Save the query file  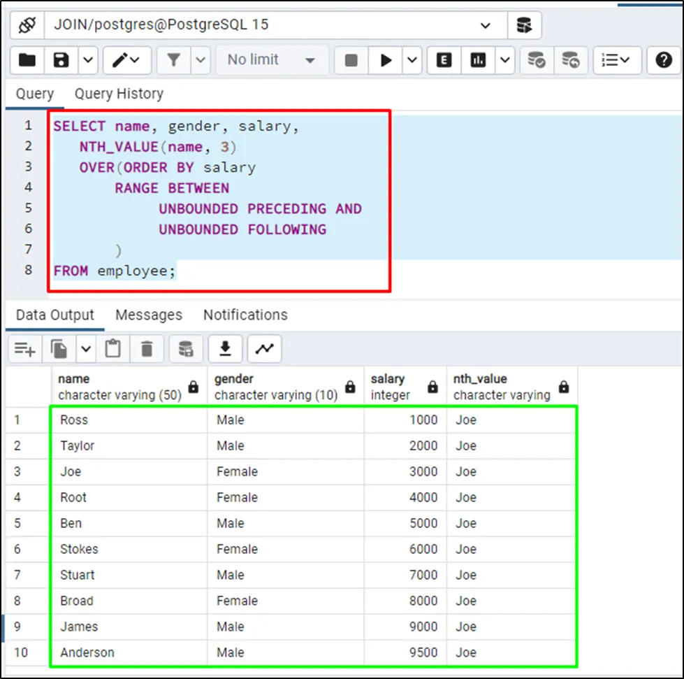tap(62, 60)
